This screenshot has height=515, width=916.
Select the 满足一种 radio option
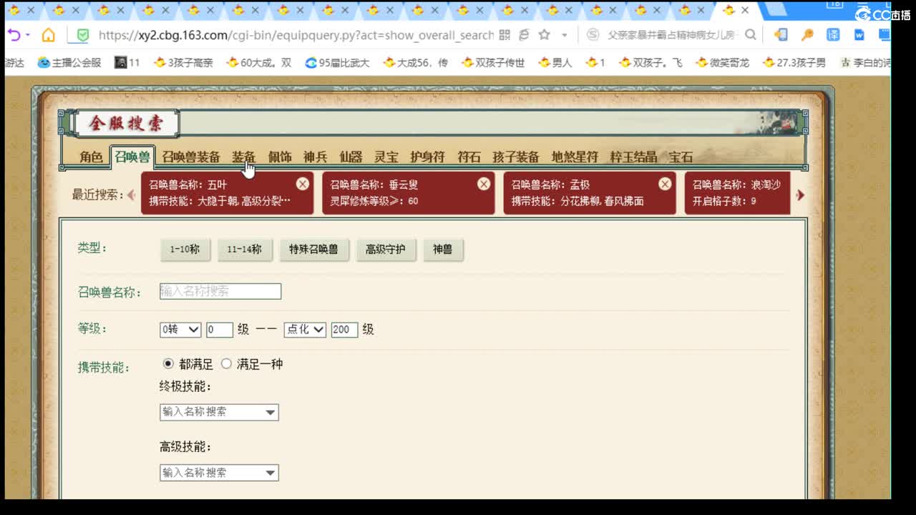click(226, 363)
